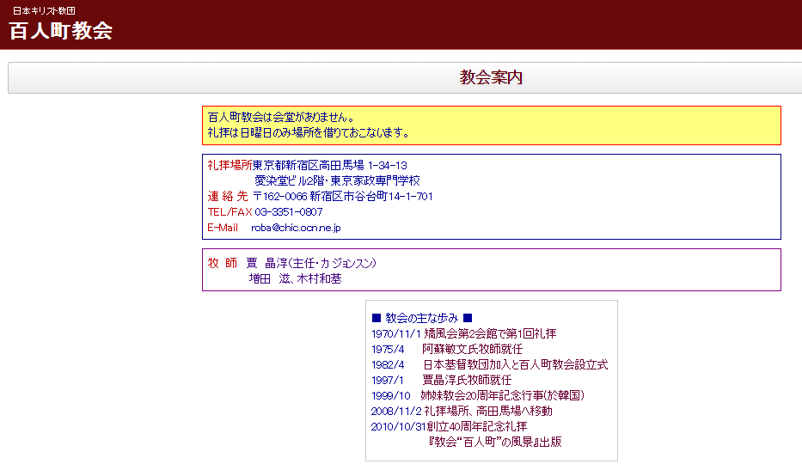Image resolution: width=802 pixels, height=470 pixels.
Task: Click the email address roba@chic.ocn.ne.jp
Action: (x=296, y=228)
